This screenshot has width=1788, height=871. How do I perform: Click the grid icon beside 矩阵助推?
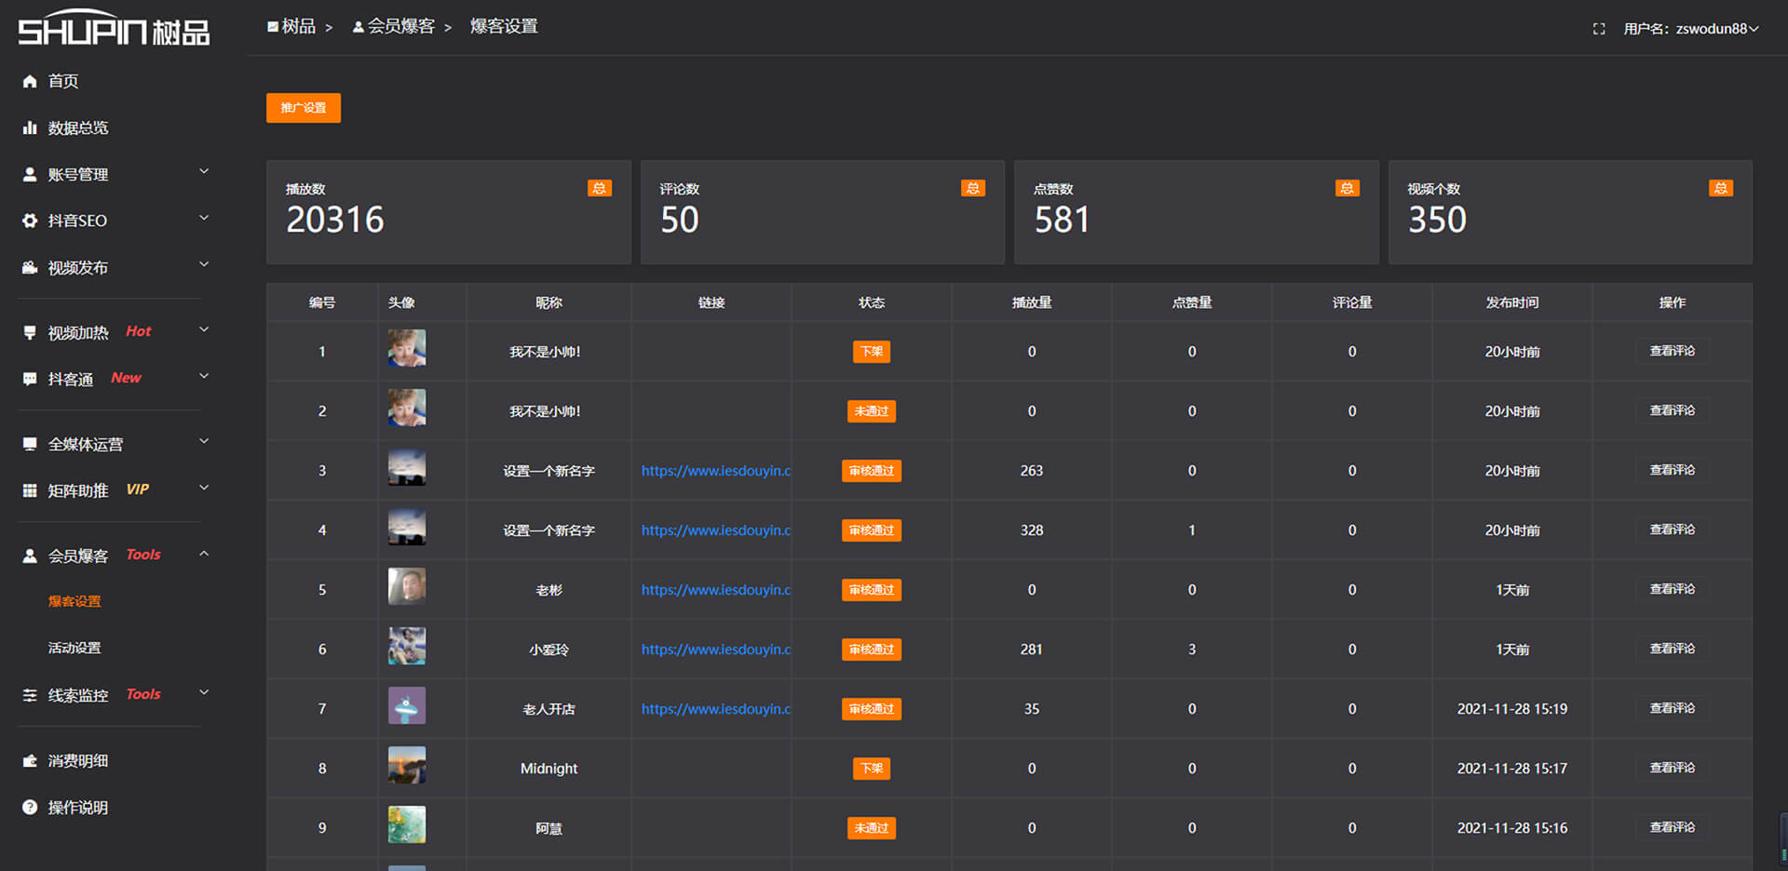pos(30,490)
